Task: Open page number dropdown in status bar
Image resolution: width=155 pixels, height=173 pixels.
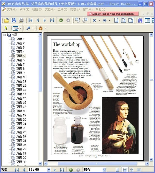Action: tap(49, 170)
